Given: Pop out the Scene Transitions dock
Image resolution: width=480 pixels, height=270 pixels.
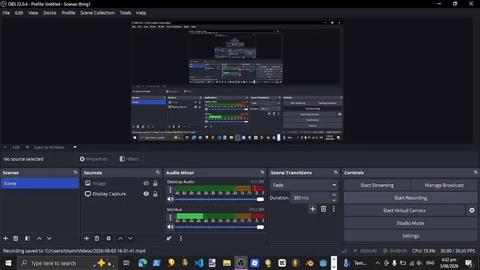Looking at the screenshot, I should coord(336,173).
